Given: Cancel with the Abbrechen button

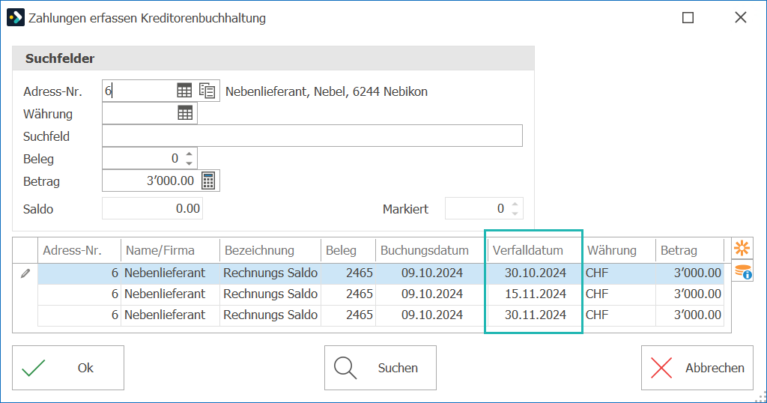Looking at the screenshot, I should 697,368.
